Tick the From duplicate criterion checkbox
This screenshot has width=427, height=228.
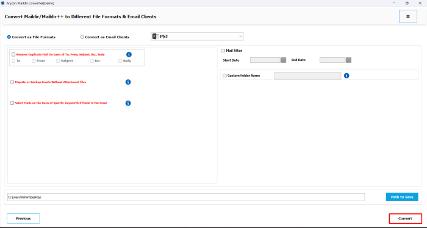click(x=34, y=61)
